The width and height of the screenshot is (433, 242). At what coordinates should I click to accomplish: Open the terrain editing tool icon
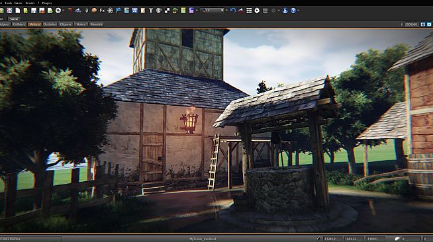(78, 11)
